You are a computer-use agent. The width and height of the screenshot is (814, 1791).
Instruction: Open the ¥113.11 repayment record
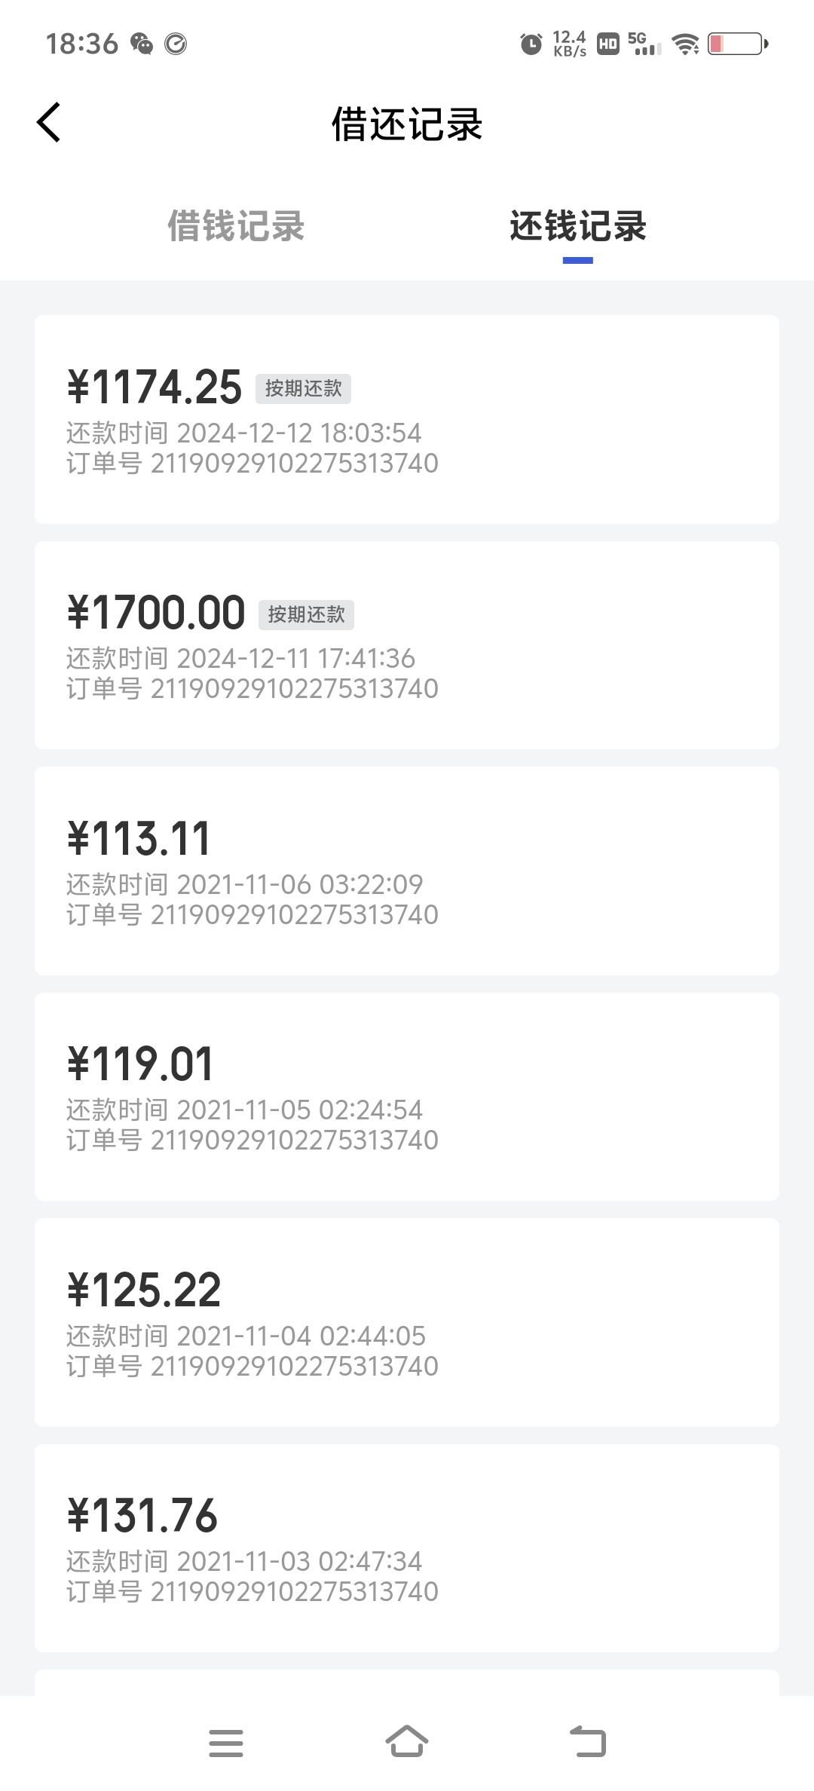[x=407, y=871]
